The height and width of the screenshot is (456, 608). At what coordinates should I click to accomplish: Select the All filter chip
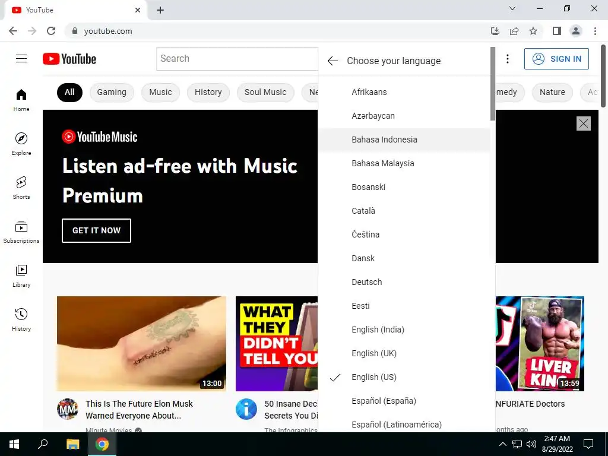70,92
